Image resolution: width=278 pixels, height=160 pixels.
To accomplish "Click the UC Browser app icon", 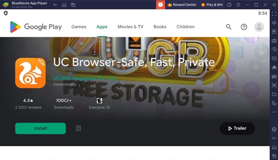I will click(30, 73).
